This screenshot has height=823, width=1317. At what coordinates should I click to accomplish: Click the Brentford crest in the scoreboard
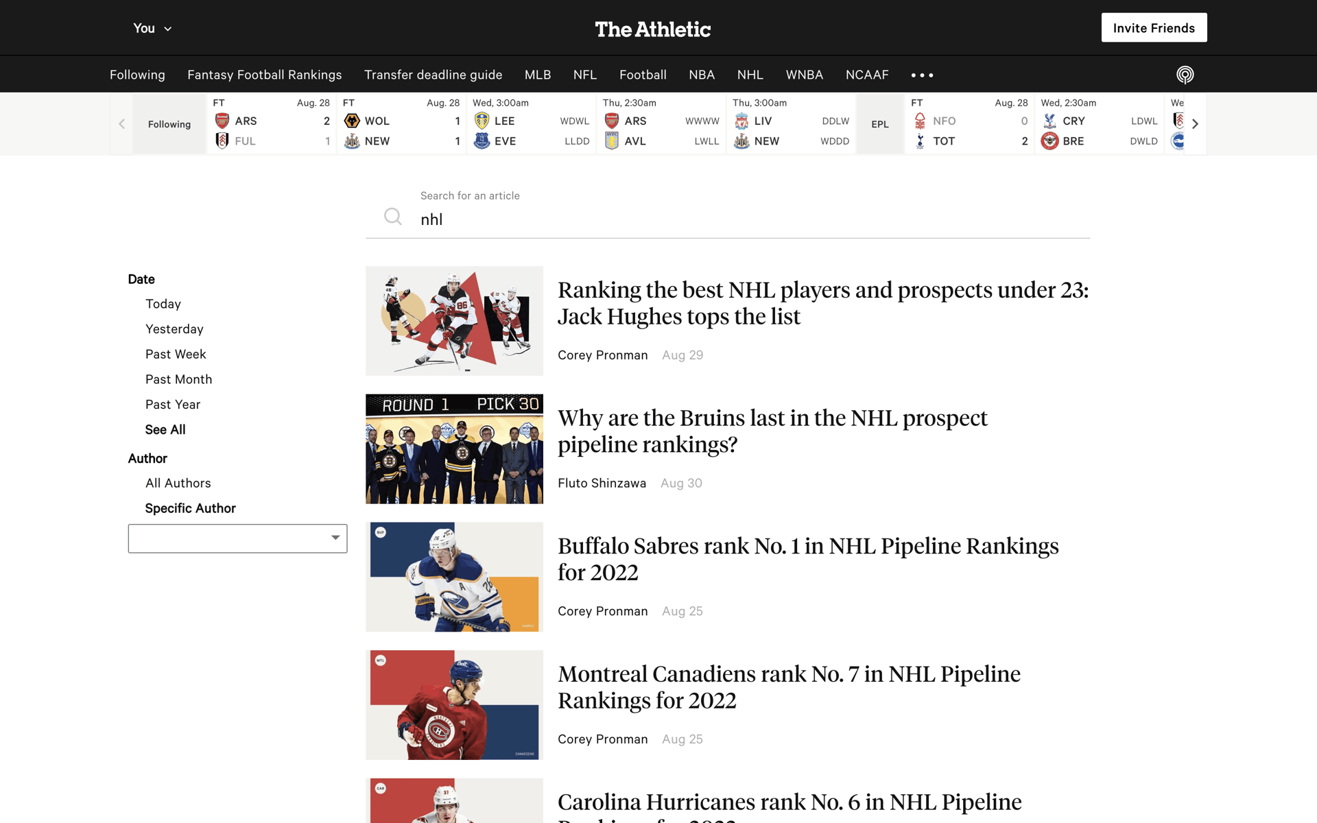[1049, 141]
